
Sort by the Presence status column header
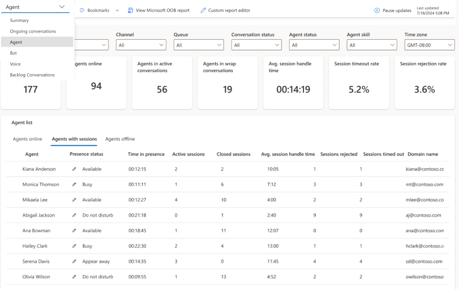pyautogui.click(x=86, y=154)
